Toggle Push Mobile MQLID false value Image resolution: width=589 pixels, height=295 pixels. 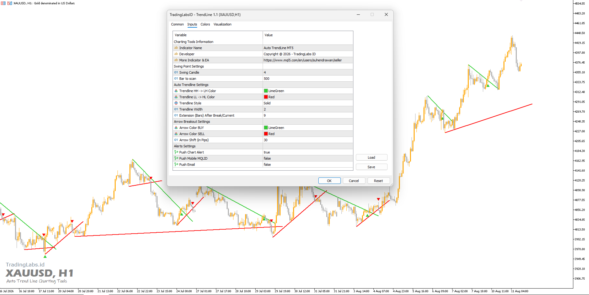pyautogui.click(x=308, y=158)
